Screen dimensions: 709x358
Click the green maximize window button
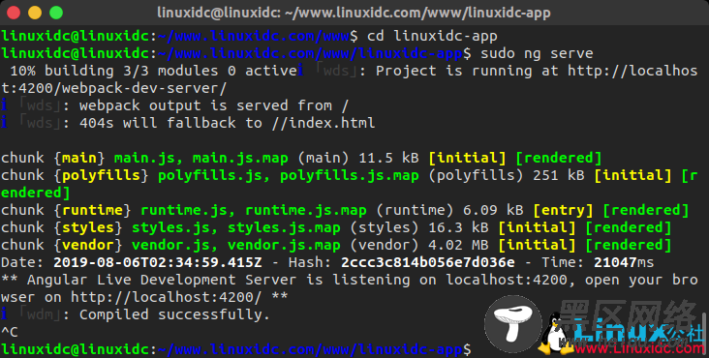[56, 13]
